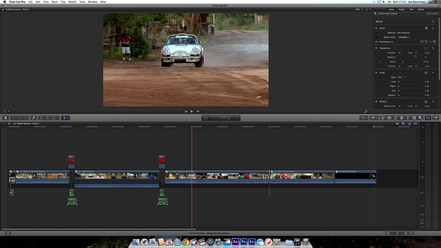Adjust the Scale slider
The width and height of the screenshot is (441, 248).
click(403, 62)
